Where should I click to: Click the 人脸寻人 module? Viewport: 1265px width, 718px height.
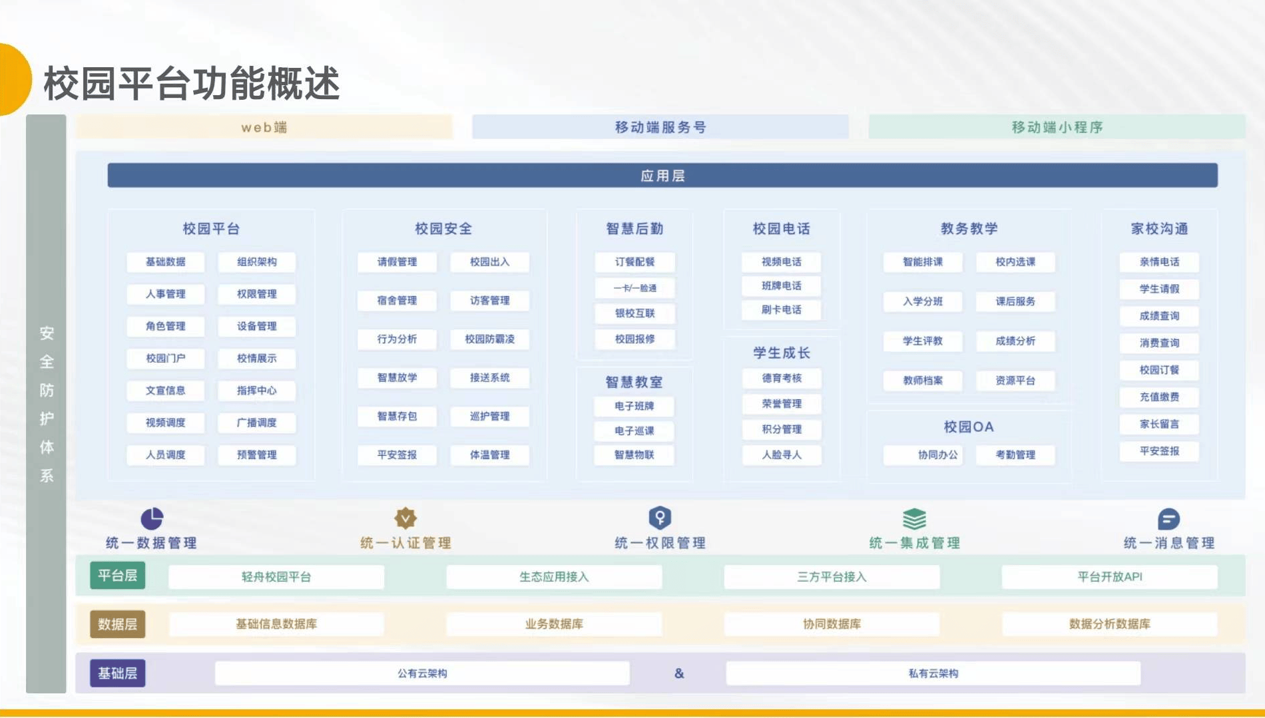[x=782, y=455]
